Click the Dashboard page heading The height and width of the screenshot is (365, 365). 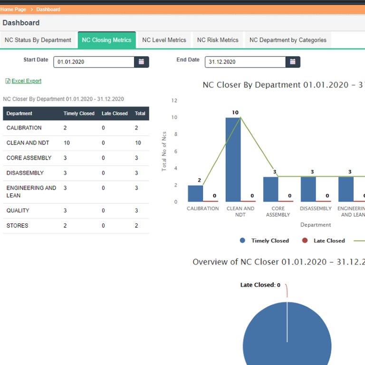pos(21,23)
